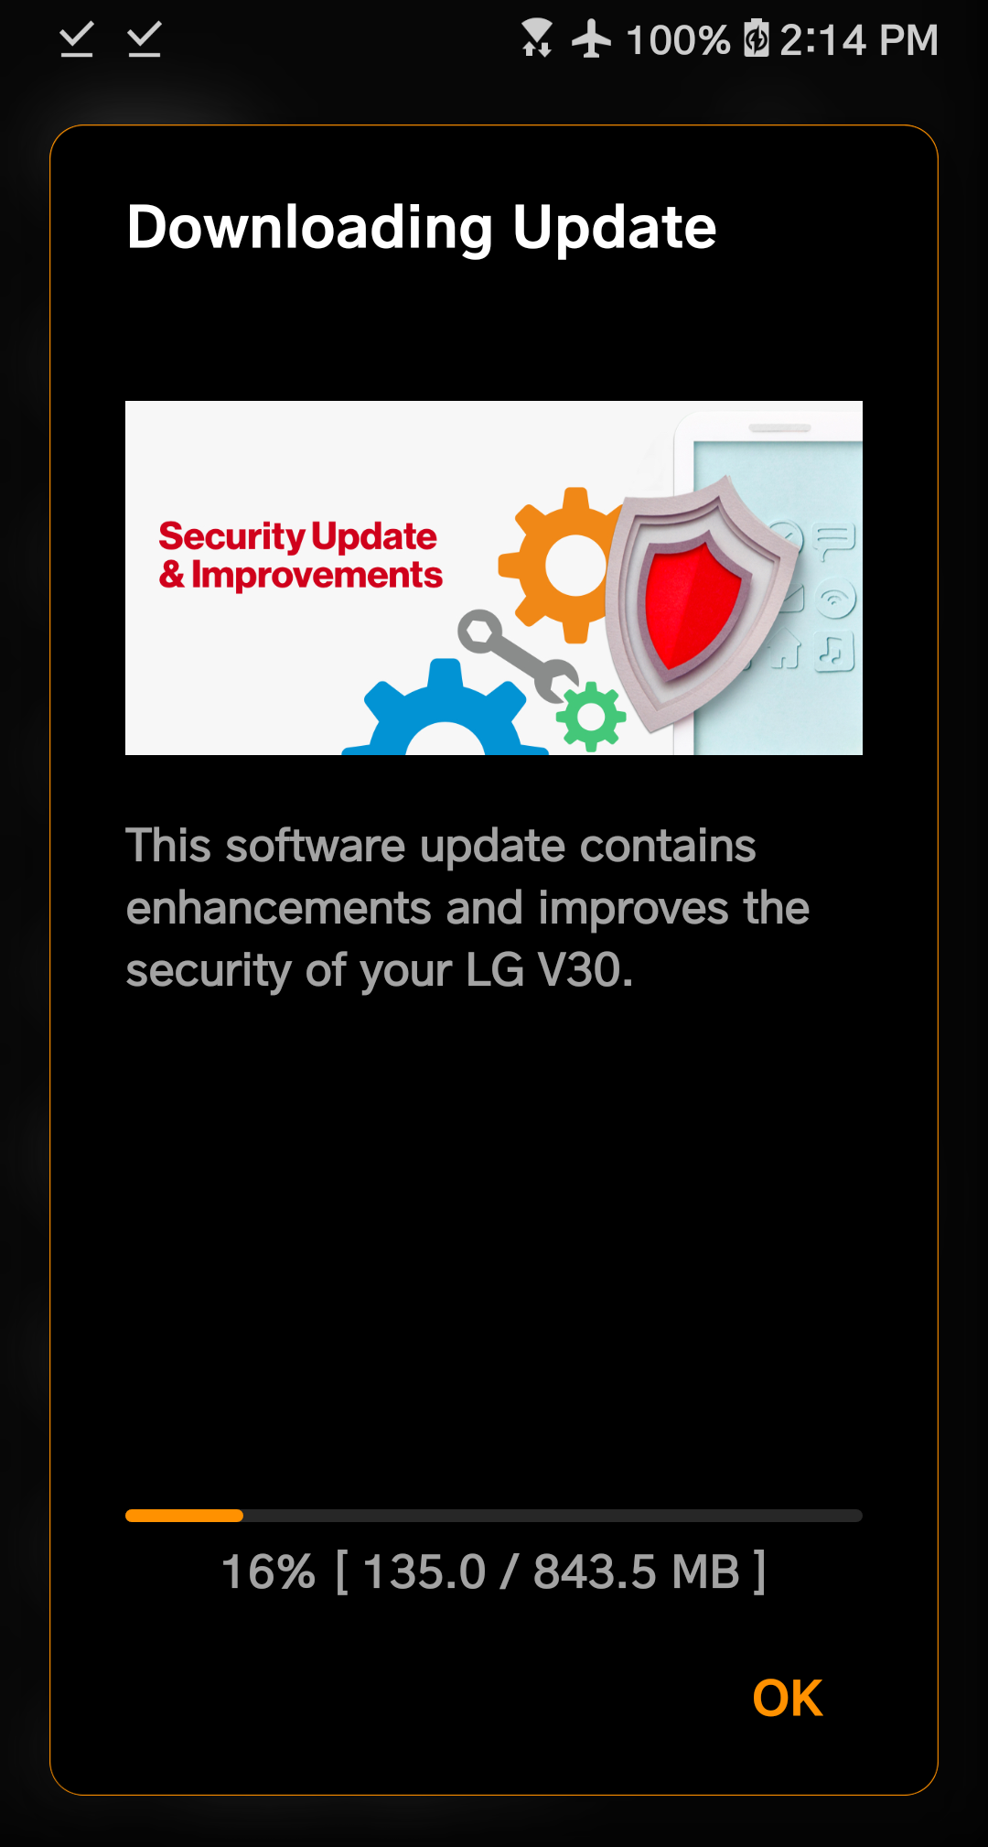Tap the OK button
This screenshot has width=988, height=1847.
(x=787, y=1699)
